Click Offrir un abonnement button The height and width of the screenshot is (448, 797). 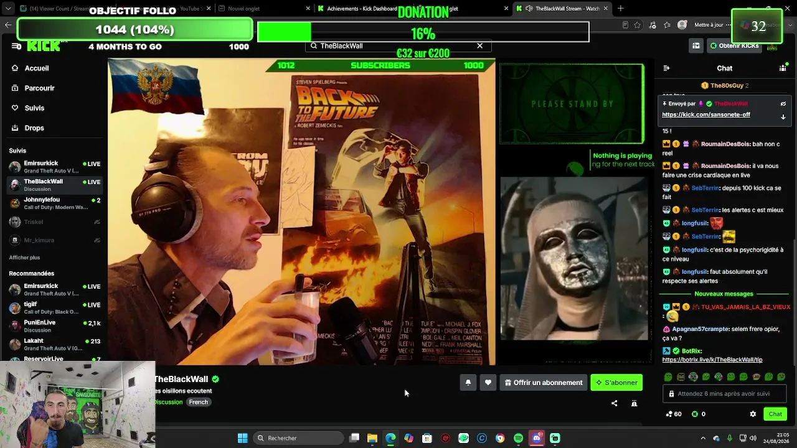544,383
